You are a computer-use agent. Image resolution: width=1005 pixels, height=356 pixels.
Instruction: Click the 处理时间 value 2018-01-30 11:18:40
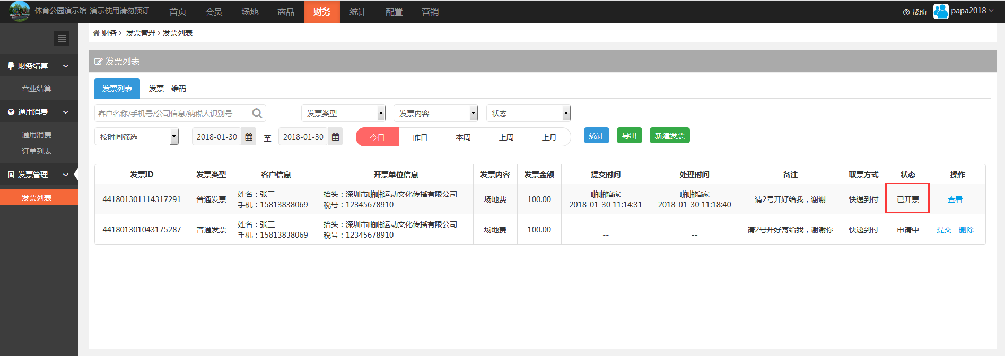click(694, 205)
